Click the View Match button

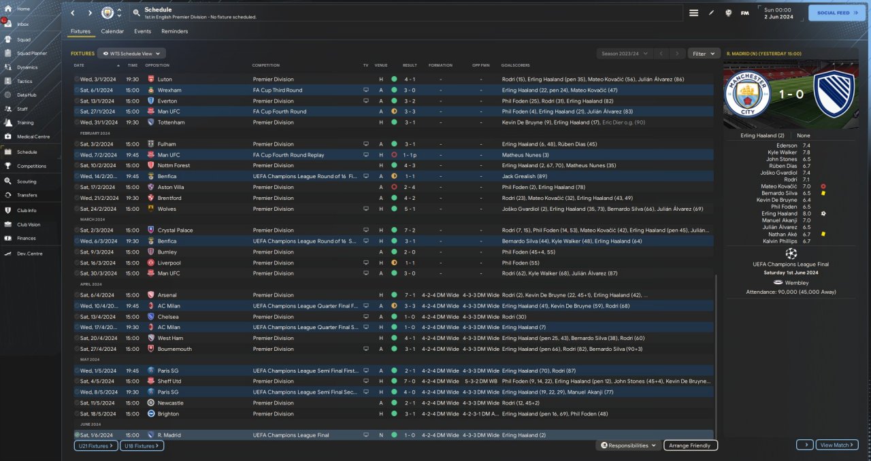[x=836, y=445]
